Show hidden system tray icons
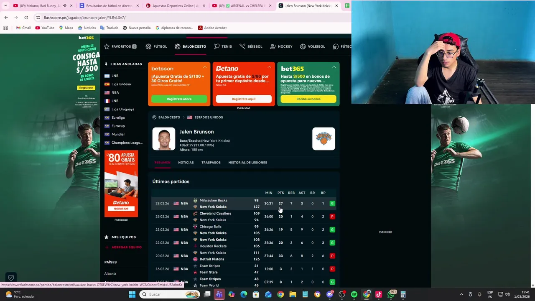 click(x=461, y=294)
